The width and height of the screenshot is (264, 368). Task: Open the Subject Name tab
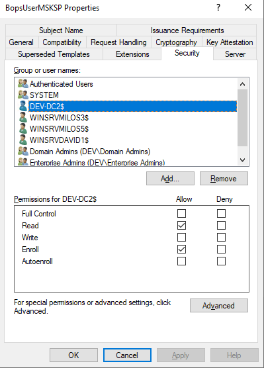coord(61,30)
